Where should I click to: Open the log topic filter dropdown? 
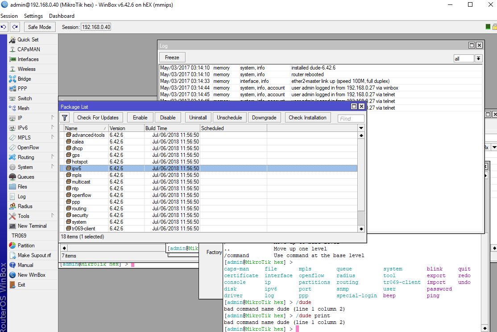point(478,58)
